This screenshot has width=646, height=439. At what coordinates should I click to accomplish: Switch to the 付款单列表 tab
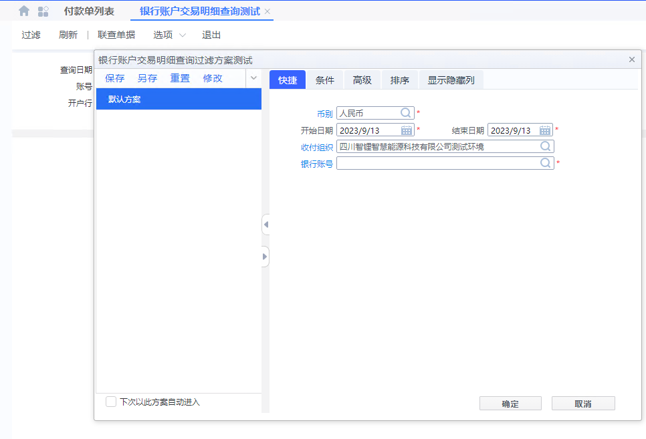[x=89, y=11]
